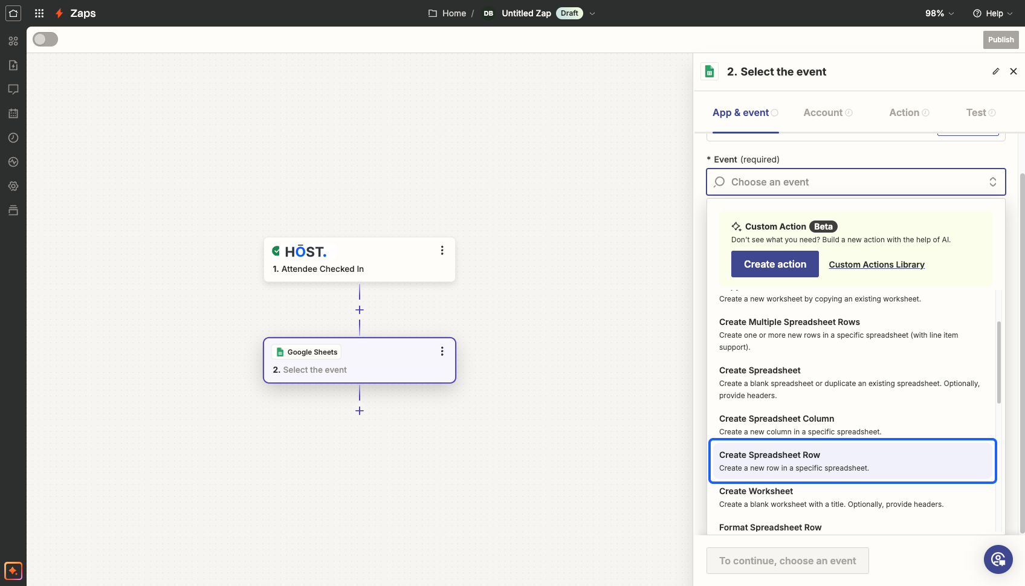Select Create Multiple Spreadsheet Rows event
Viewport: 1025px width, 586px height.
[852, 334]
